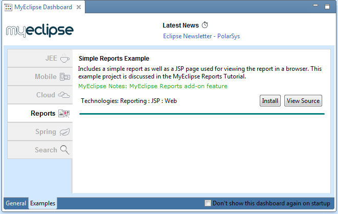Switch to the General tab
This screenshot has height=214, width=338.
coord(16,203)
